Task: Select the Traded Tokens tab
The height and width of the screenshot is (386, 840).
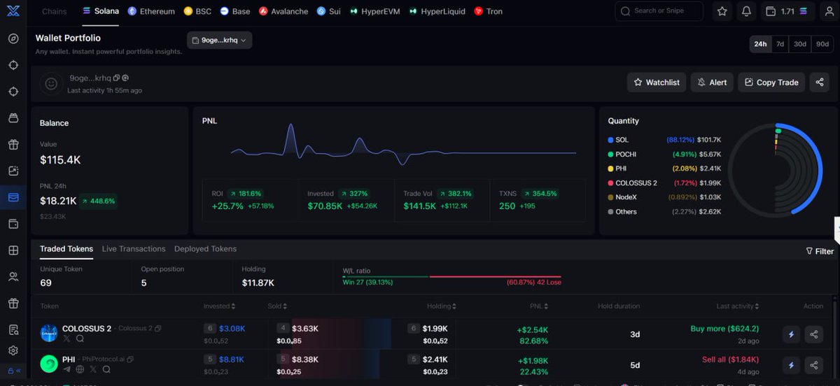Action: (66, 249)
